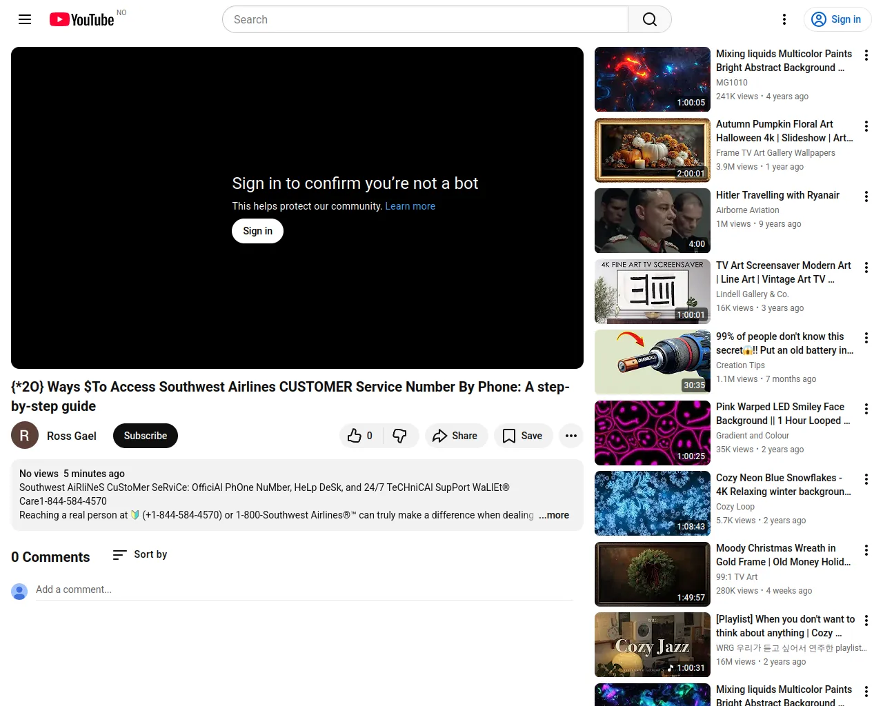The width and height of the screenshot is (883, 706).
Task: Open options for Hitler Travelling with Ryanair
Action: 866,196
